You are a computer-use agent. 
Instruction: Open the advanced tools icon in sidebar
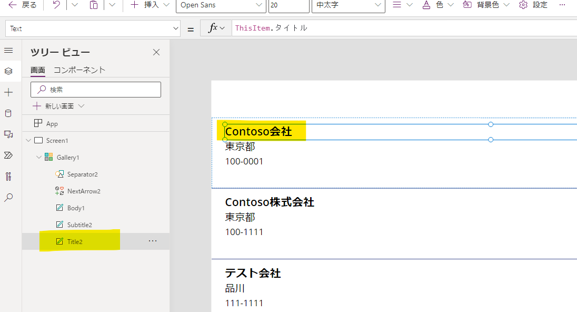click(8, 177)
